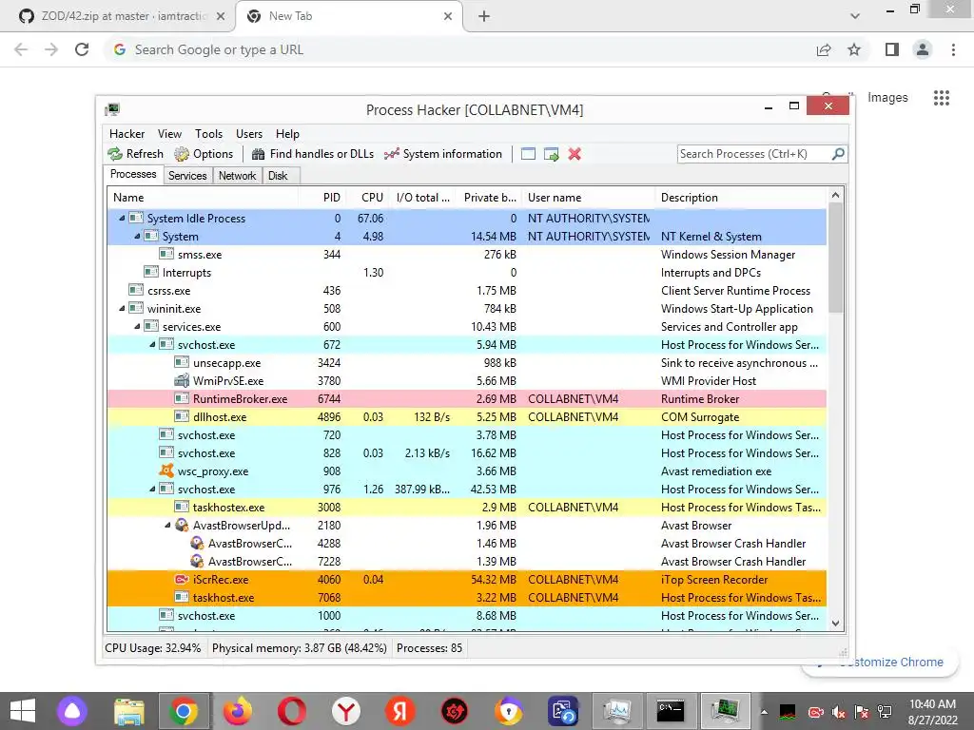Collapse svchost.exe PID 976 node
The height and width of the screenshot is (730, 974).
[152, 489]
